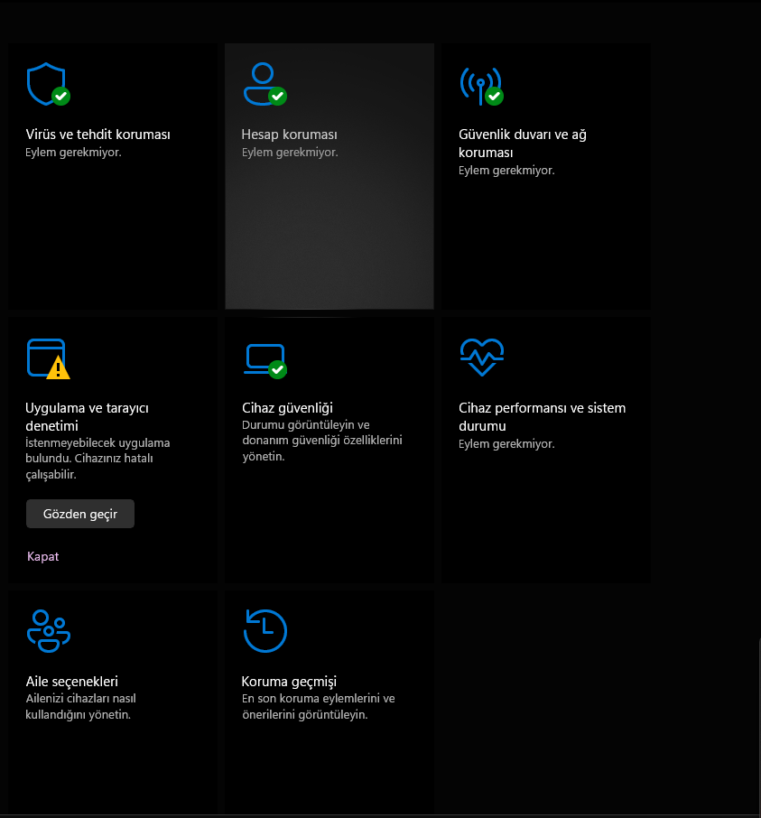Click the app and browser control warning icon

point(48,358)
